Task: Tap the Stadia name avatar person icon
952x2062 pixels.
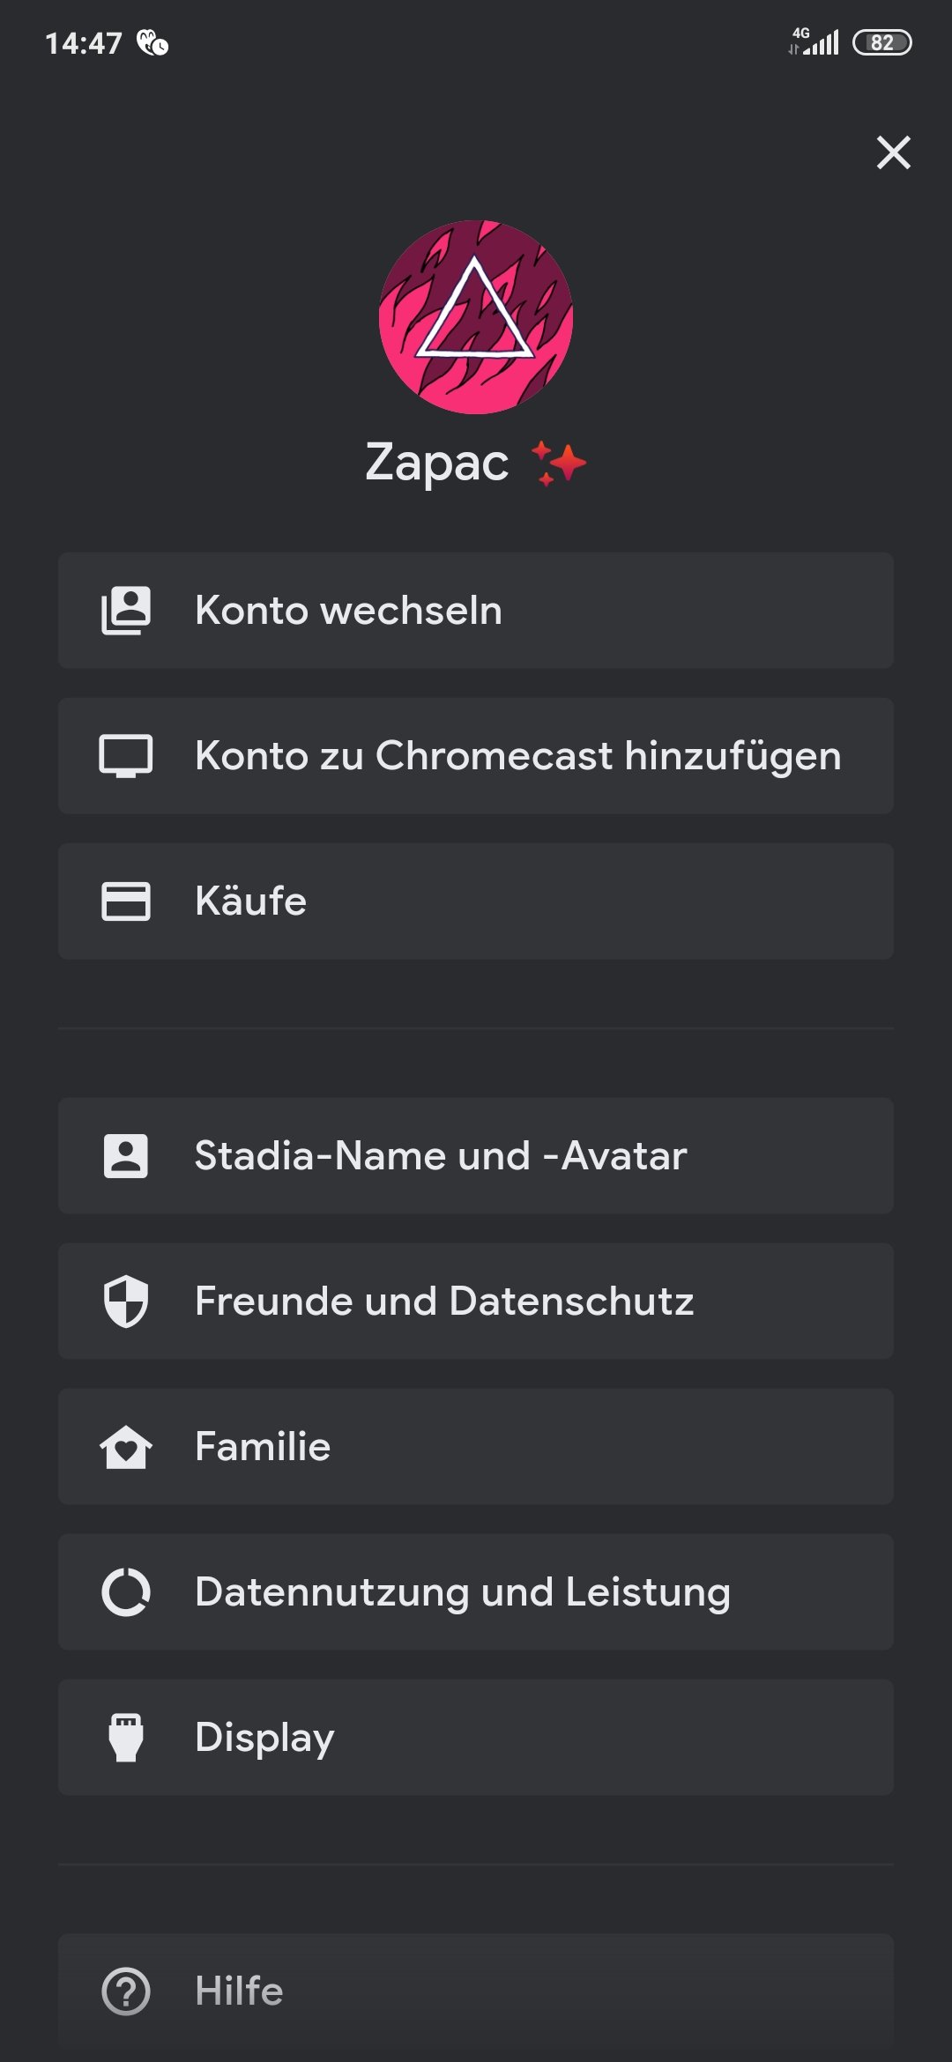Action: pos(126,1155)
